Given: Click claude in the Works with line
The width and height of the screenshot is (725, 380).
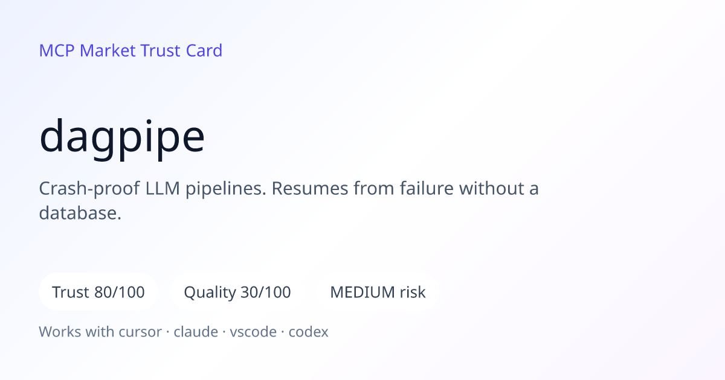Looking at the screenshot, I should tap(196, 332).
